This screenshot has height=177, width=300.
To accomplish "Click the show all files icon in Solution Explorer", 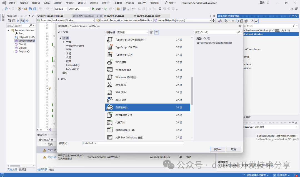I will click(x=246, y=21).
